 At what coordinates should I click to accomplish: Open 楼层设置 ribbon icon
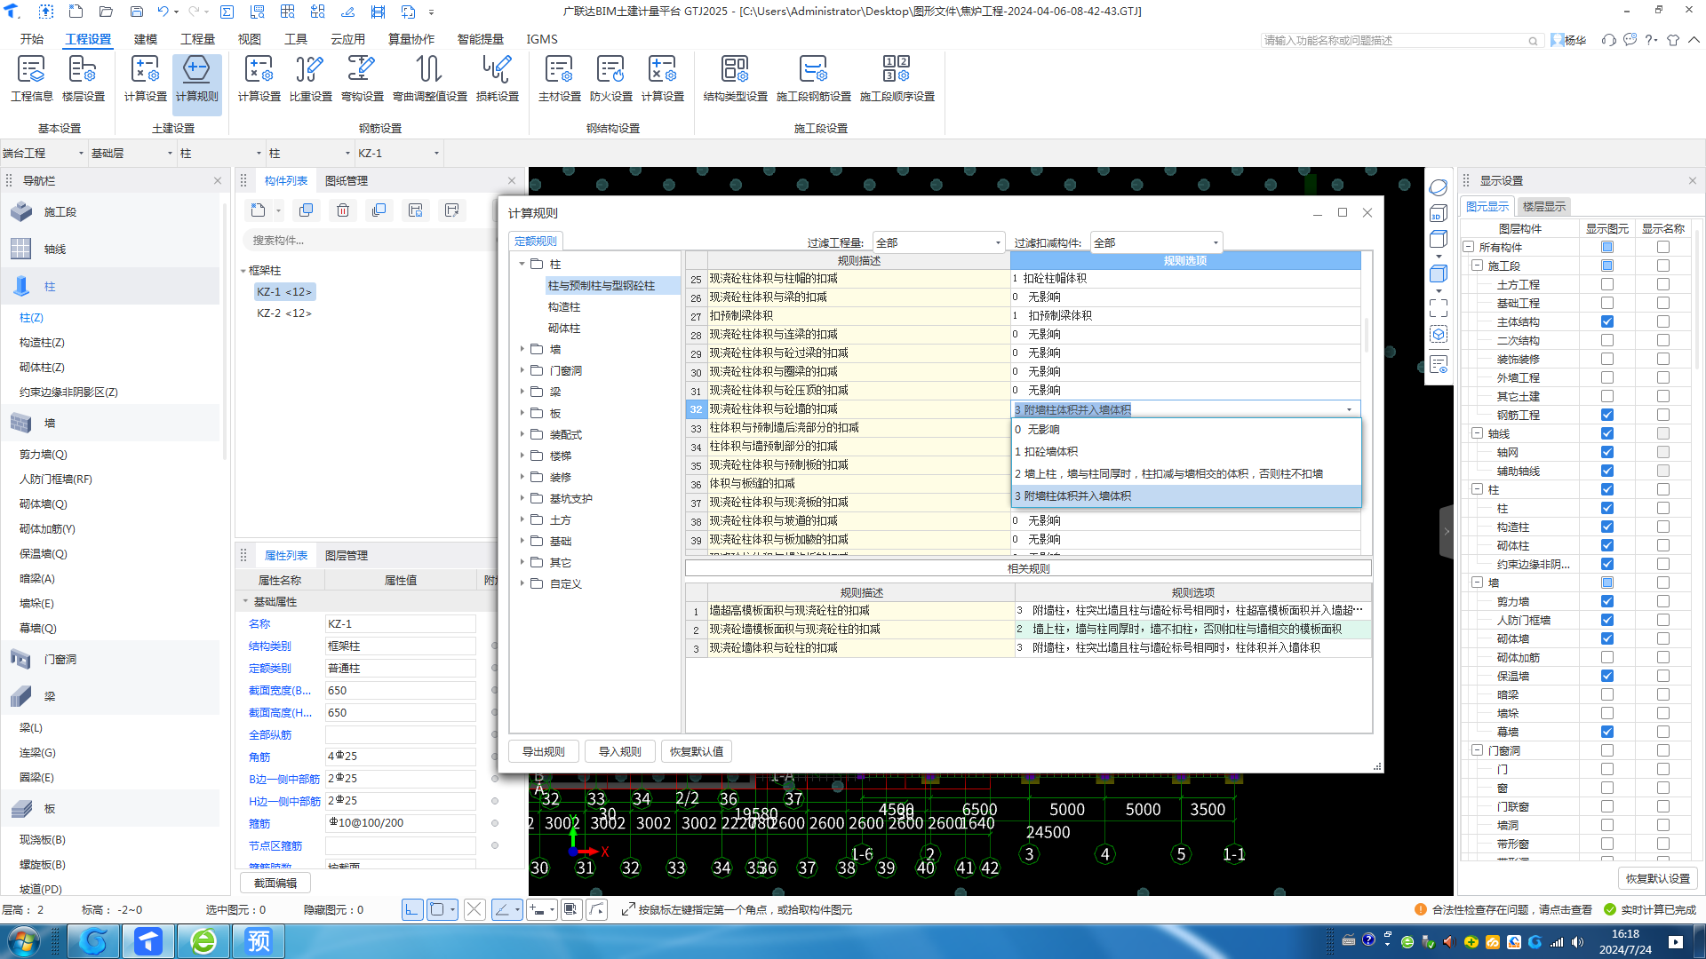[x=83, y=78]
